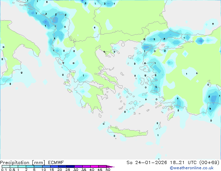Click the "(00+69)" forecast offset text

209,163
